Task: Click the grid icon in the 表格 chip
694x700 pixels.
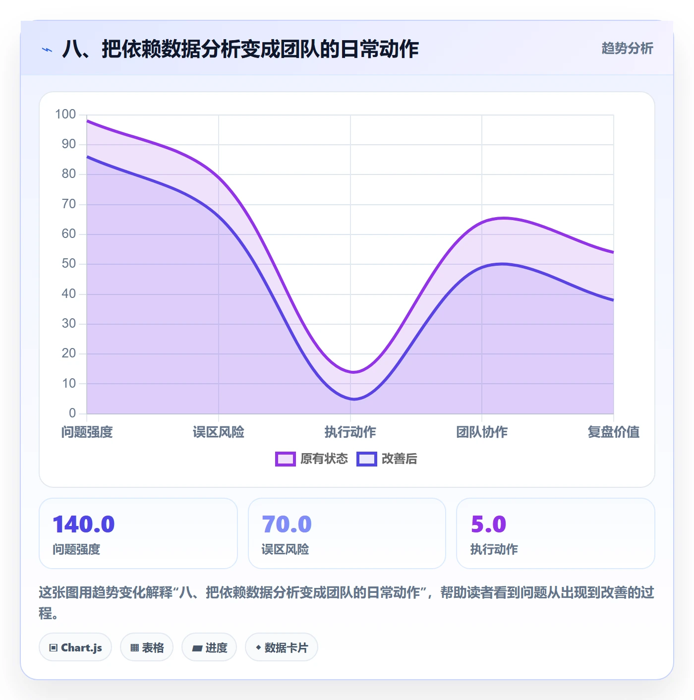Action: pyautogui.click(x=134, y=648)
